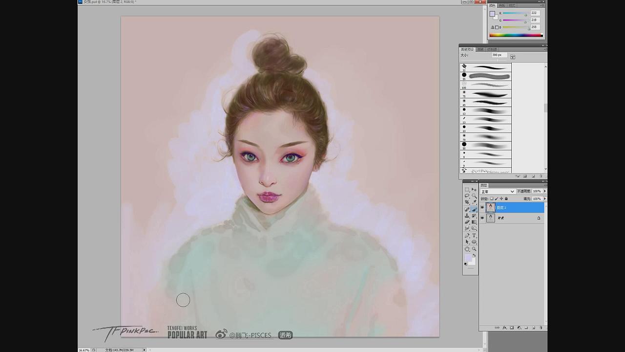Open the layer blend mode dropdown

498,191
